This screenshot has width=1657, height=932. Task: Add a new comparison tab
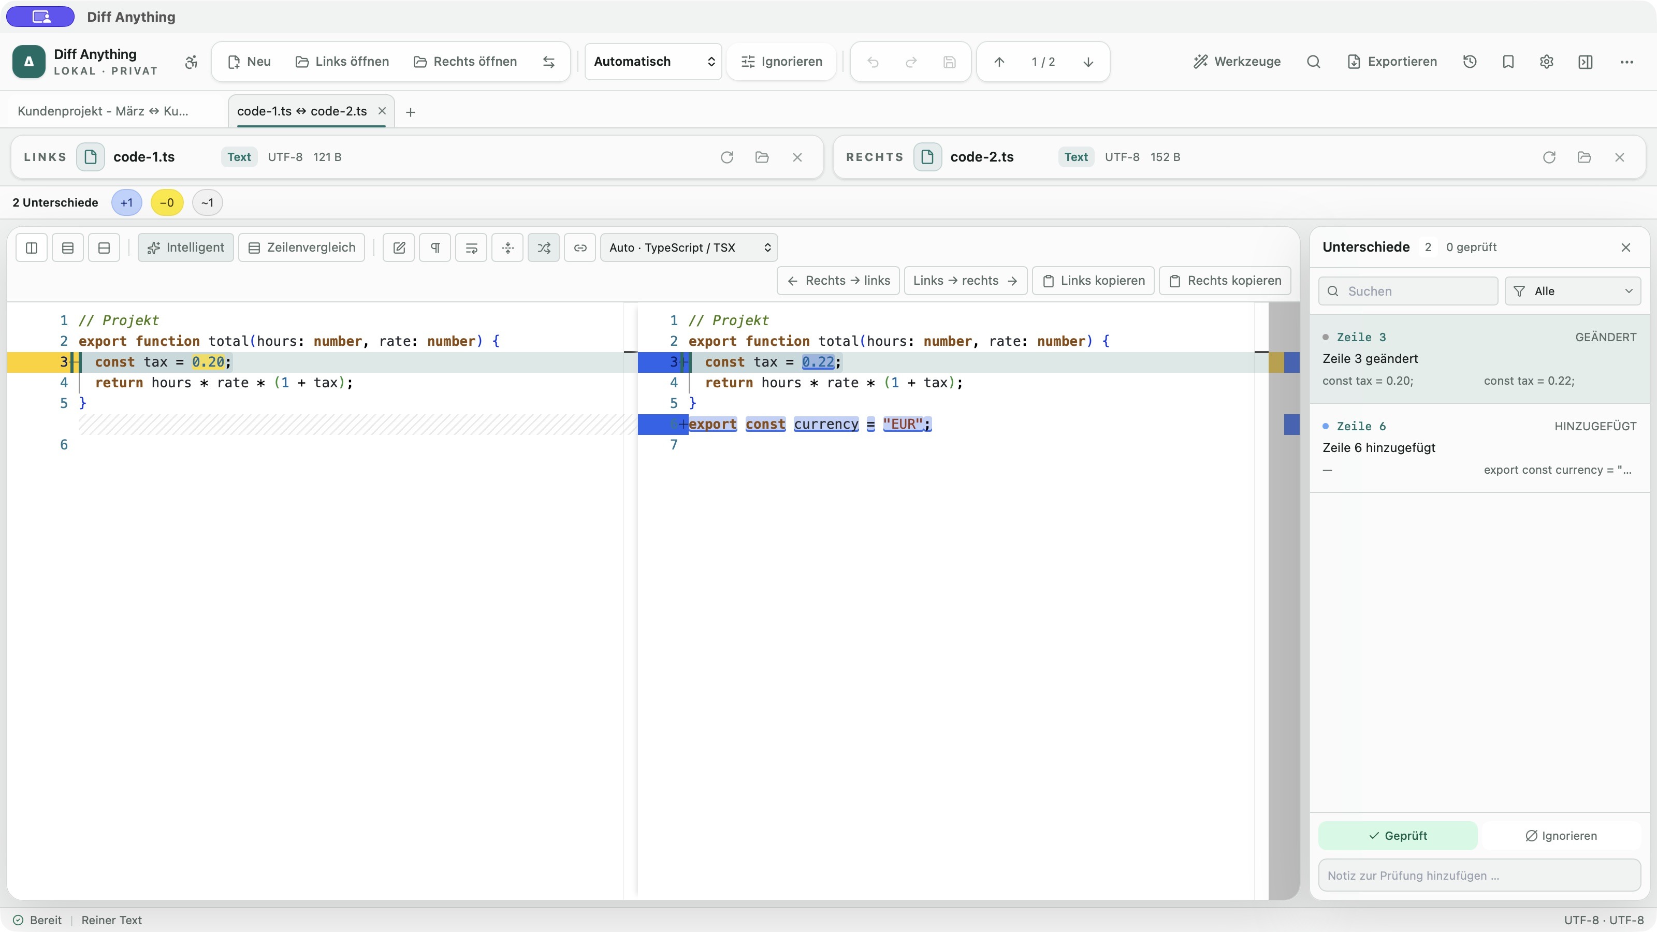click(411, 112)
